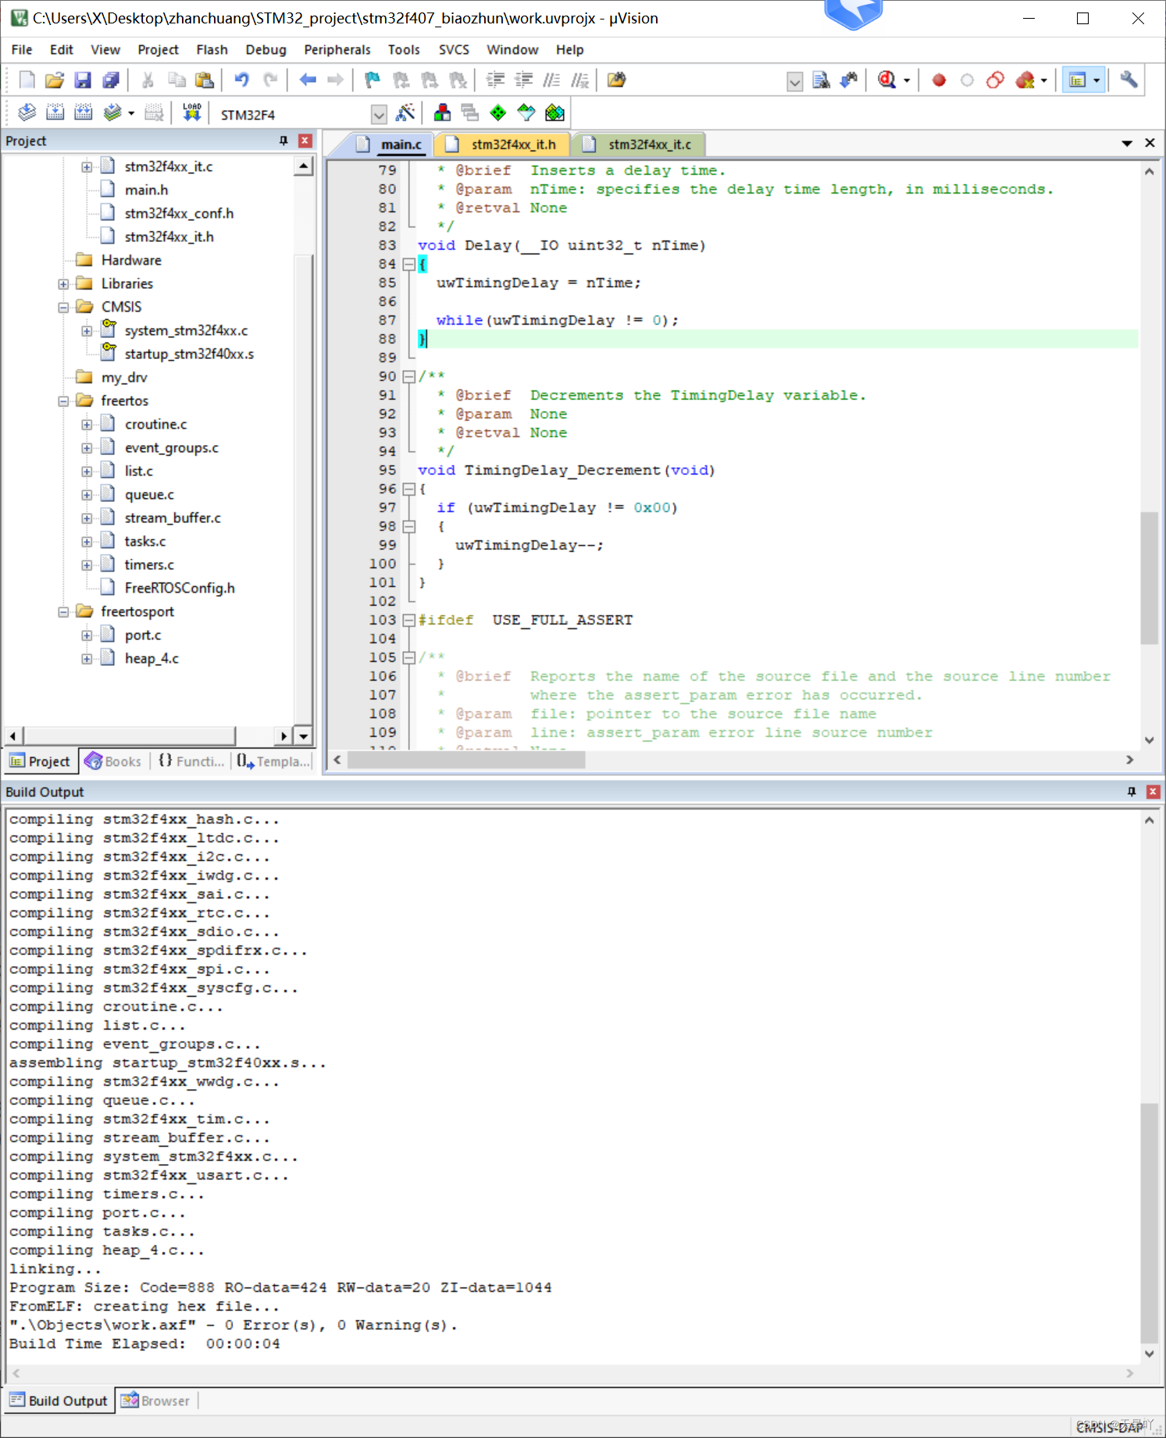Screen dimensions: 1166x1438
Task: Insert a breakpoint with red dot
Action: click(x=939, y=80)
